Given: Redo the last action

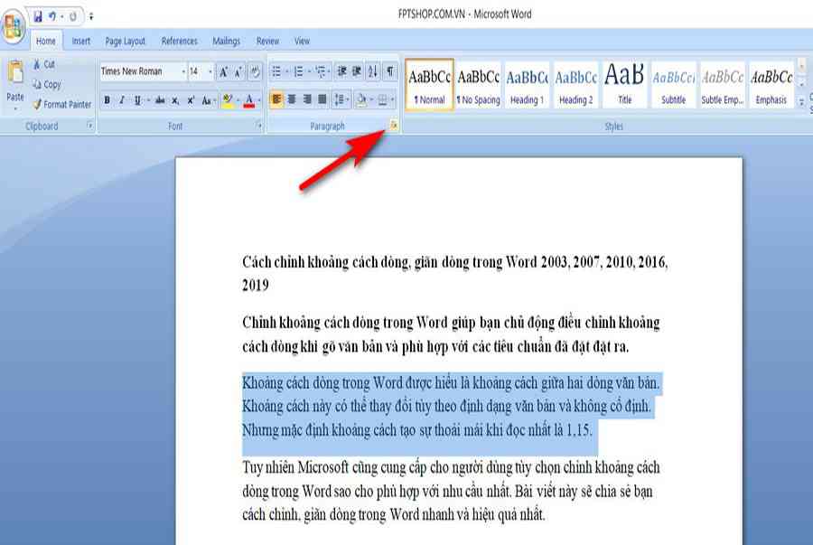Looking at the screenshot, I should pos(73,16).
